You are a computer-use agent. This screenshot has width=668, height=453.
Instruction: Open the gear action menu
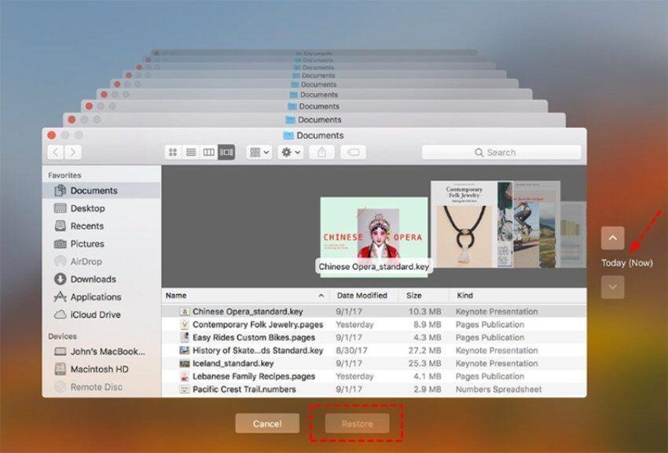291,152
